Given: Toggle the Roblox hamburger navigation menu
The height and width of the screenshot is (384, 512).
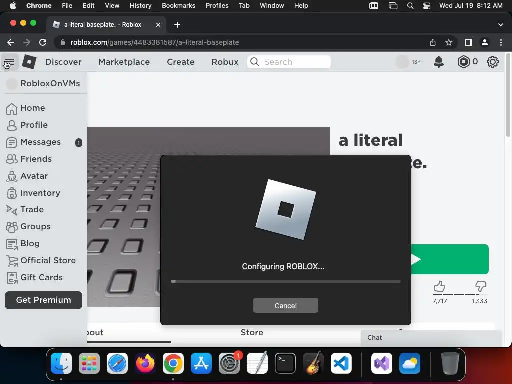Looking at the screenshot, I should point(9,62).
